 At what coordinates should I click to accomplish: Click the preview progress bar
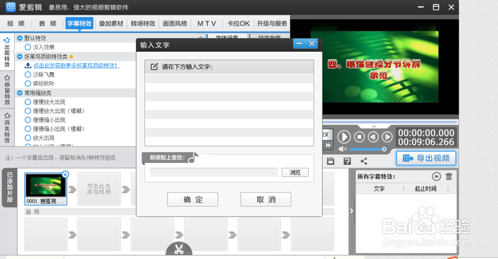tap(390, 122)
